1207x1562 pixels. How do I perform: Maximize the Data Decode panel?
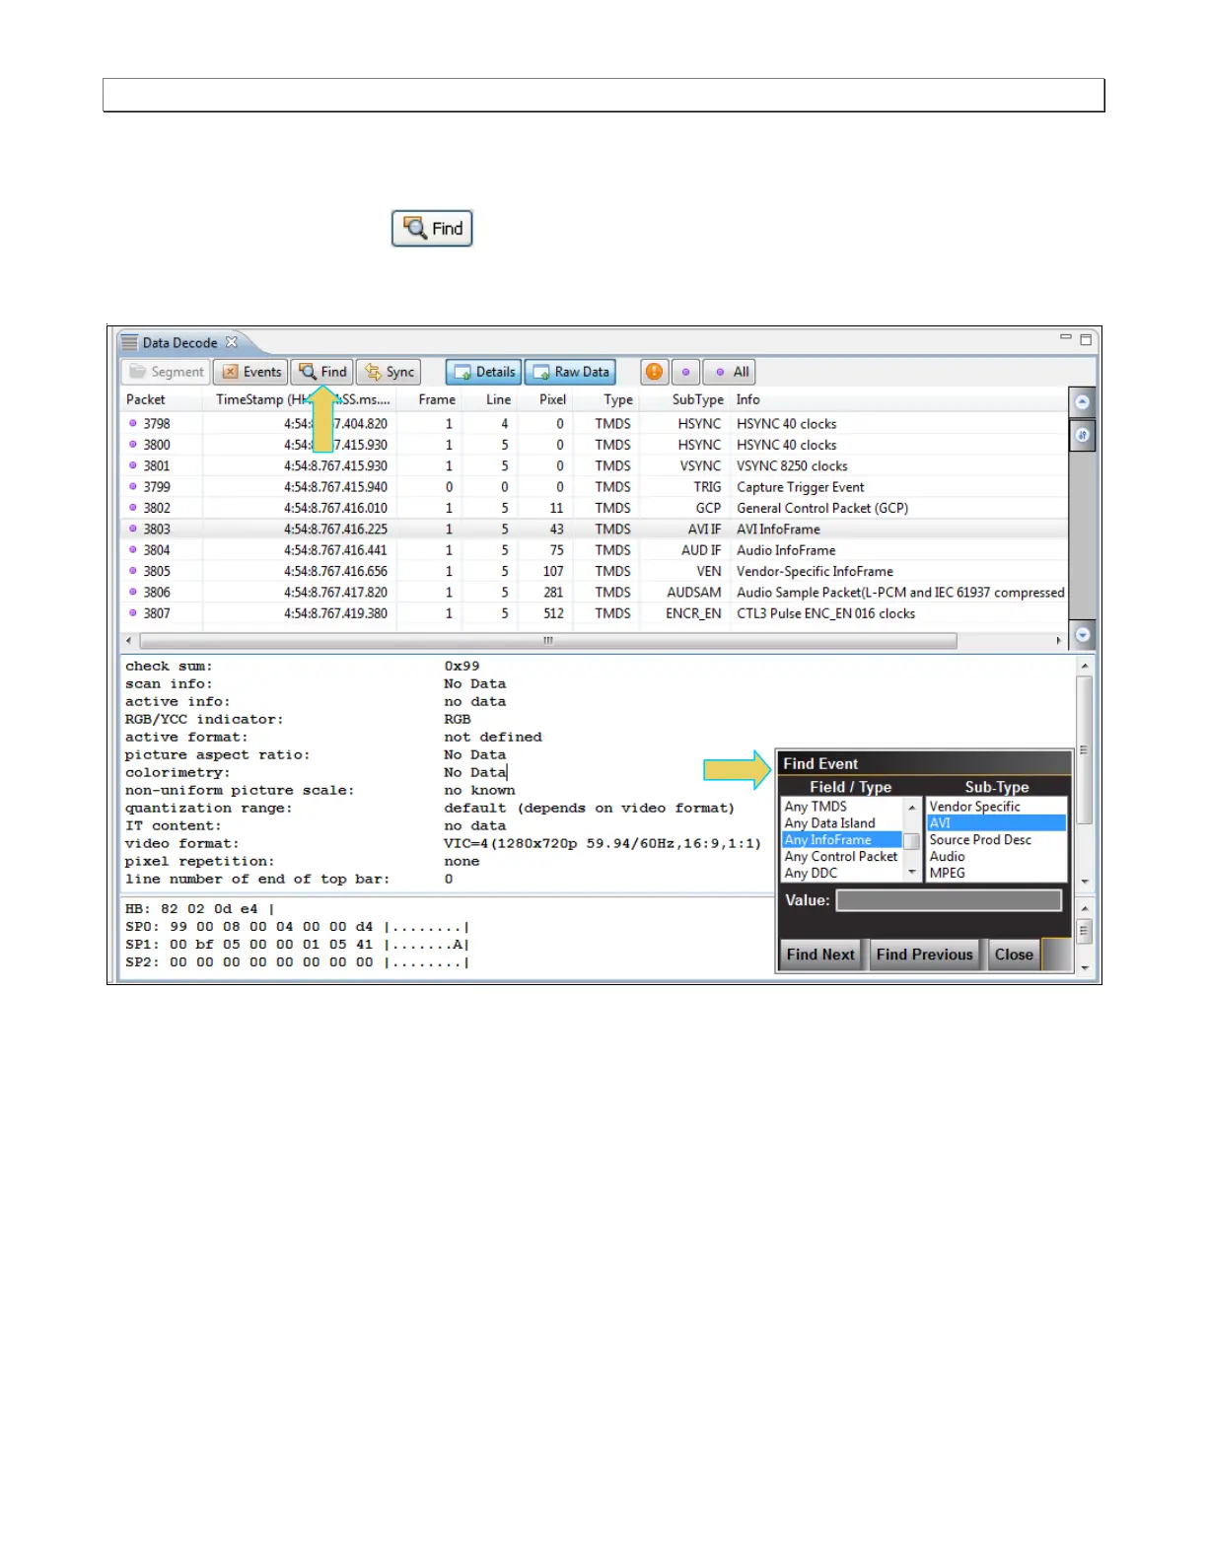tap(1086, 339)
